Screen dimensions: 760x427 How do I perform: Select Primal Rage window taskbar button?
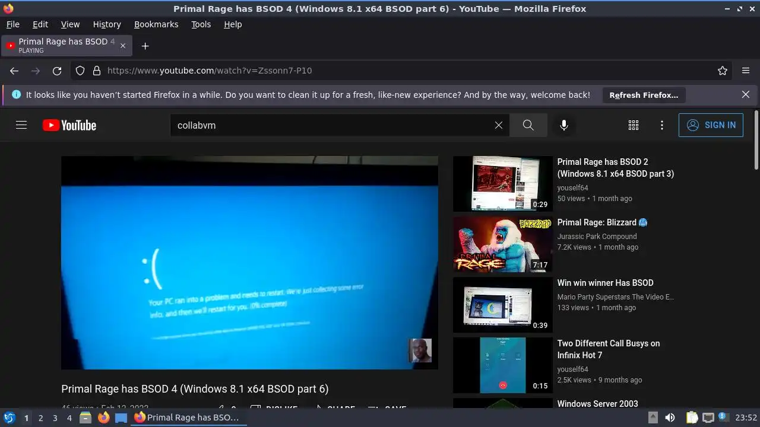point(189,418)
